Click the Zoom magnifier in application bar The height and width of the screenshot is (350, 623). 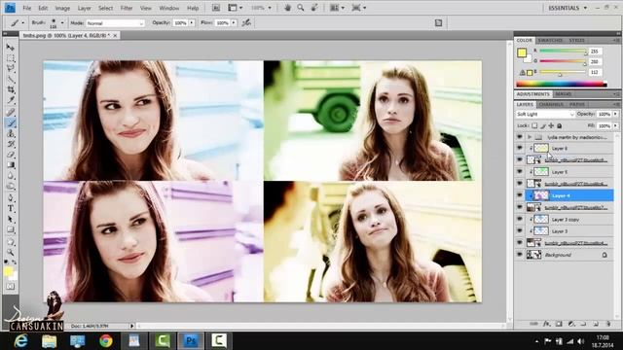click(301, 8)
